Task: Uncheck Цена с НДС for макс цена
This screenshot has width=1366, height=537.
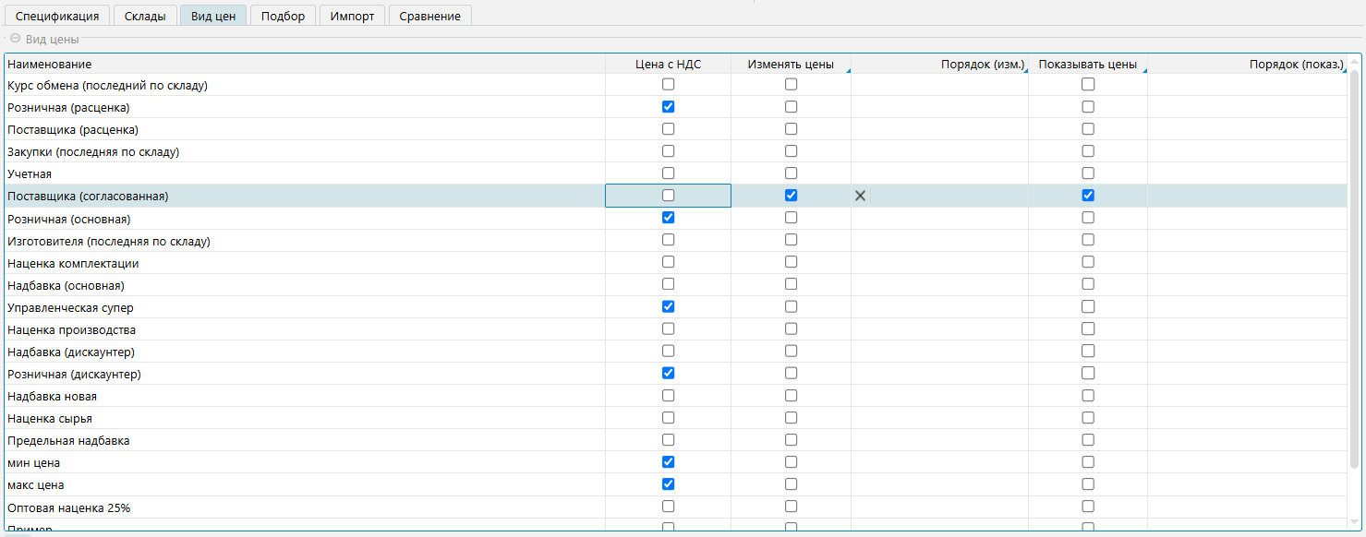Action: pos(669,483)
